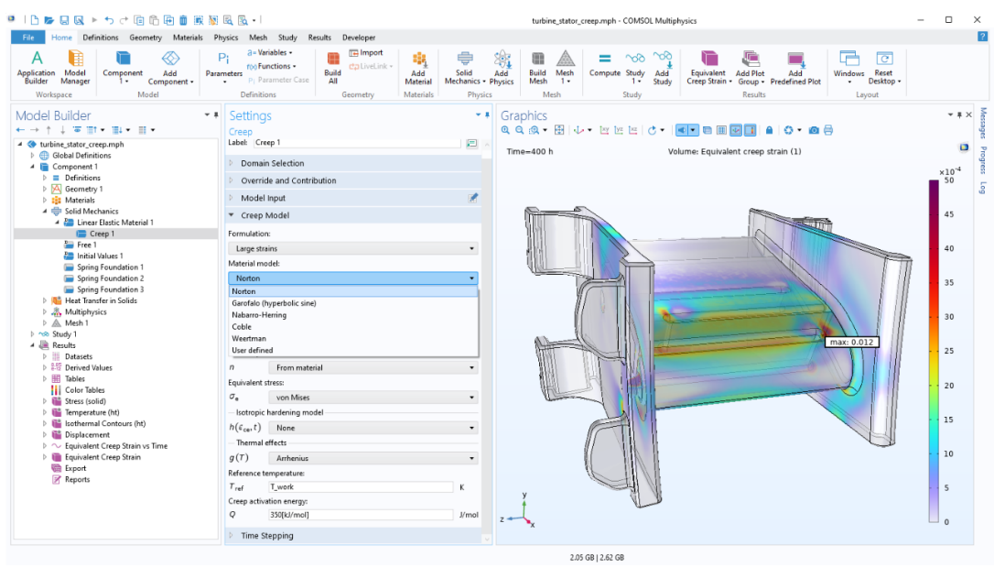994x567 pixels.
Task: Switch to the Developer ribbon tab
Action: 359,38
